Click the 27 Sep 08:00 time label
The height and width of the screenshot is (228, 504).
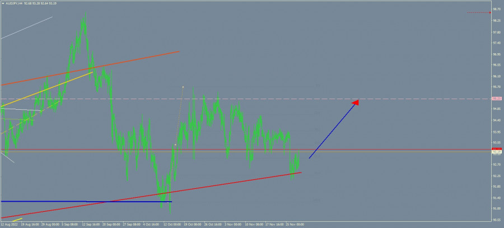(x=132, y=224)
